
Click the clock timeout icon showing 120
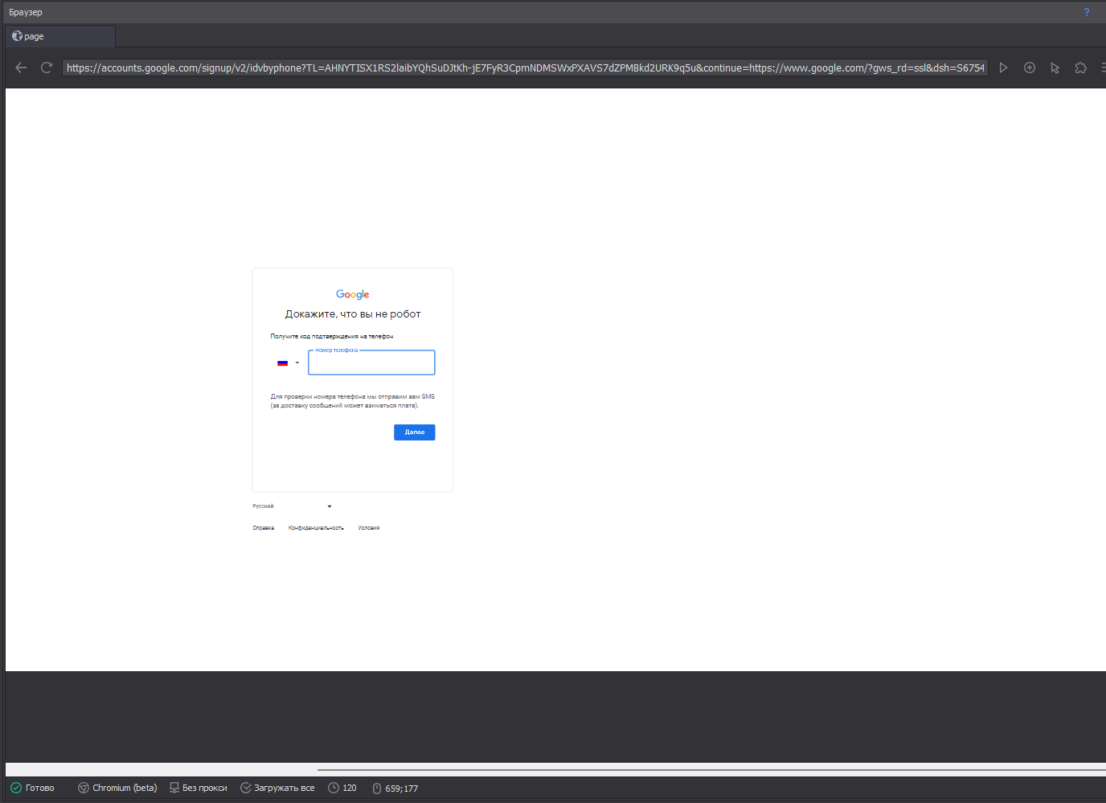(x=334, y=788)
